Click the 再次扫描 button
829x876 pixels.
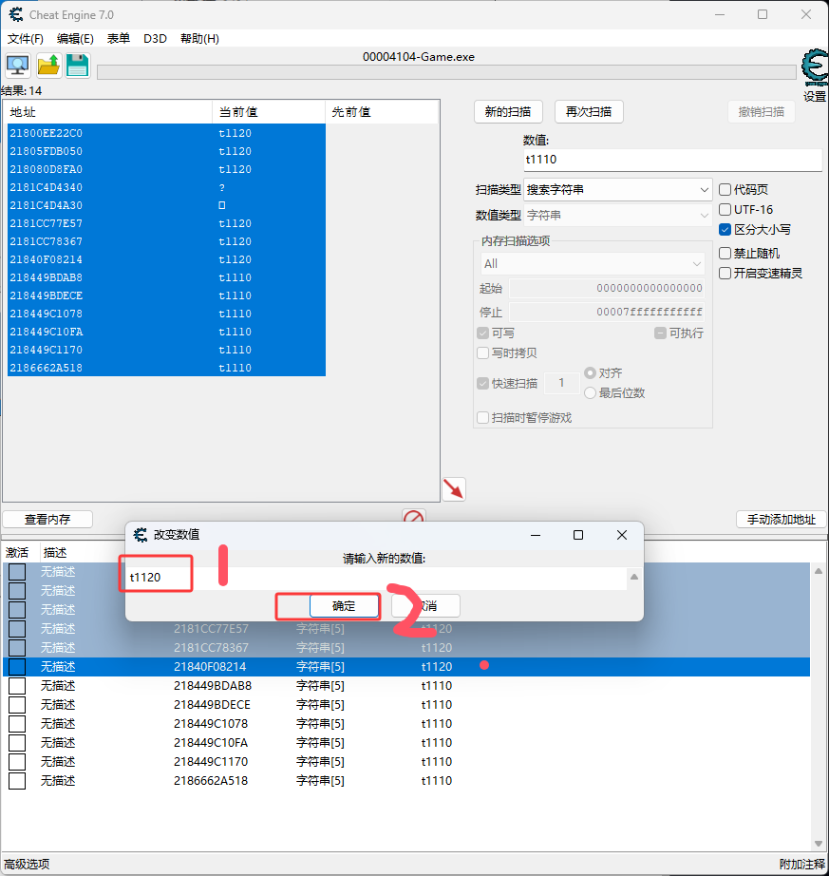coord(589,112)
